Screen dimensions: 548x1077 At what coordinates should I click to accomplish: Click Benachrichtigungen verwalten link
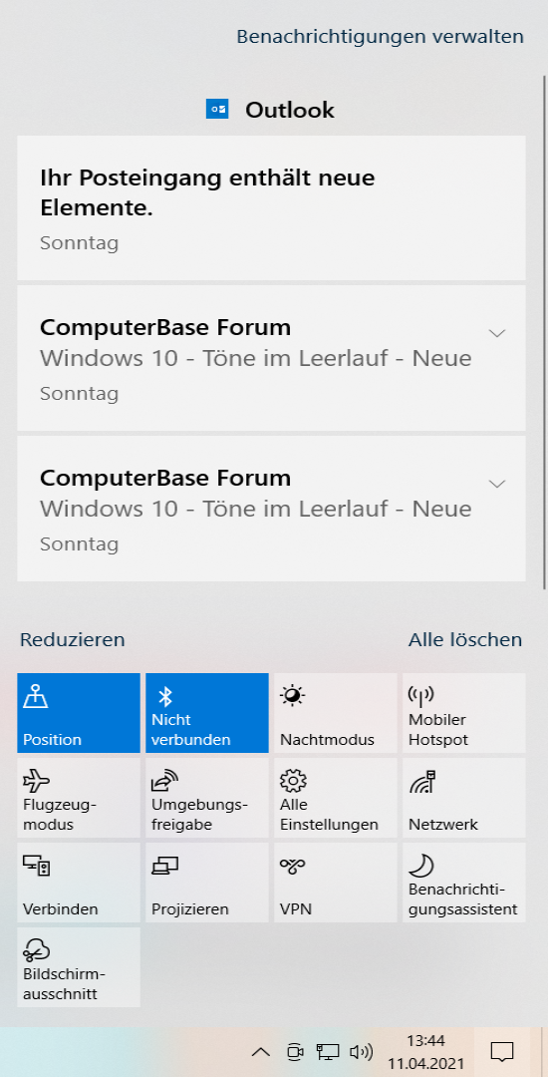coord(380,37)
